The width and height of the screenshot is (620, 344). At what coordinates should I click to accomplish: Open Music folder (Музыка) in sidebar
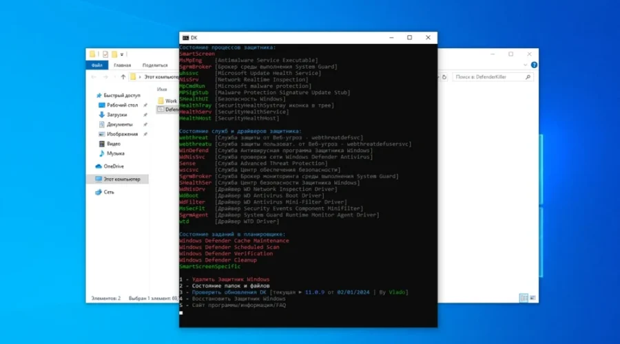pyautogui.click(x=116, y=153)
